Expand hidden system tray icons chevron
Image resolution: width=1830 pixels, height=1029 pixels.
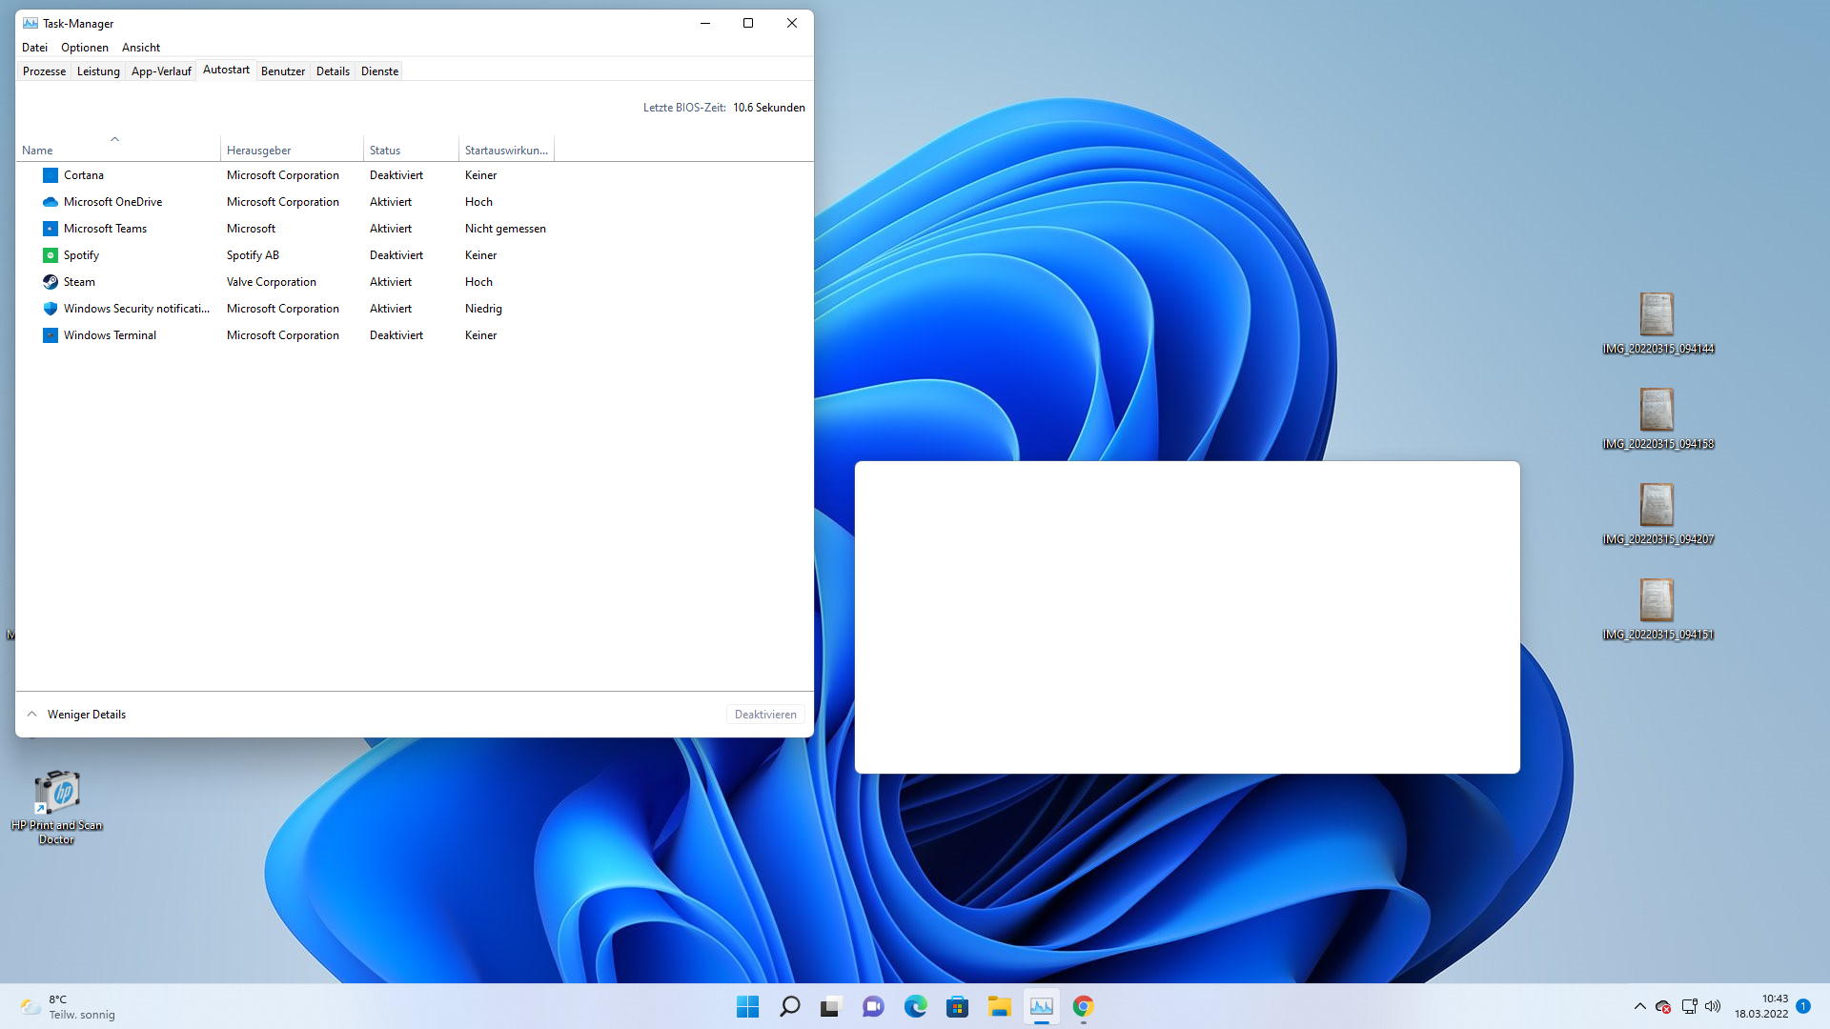(1639, 1006)
